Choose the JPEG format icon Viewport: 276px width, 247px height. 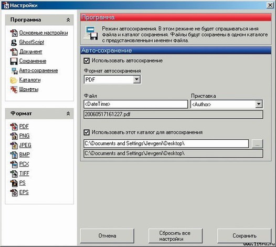[14, 146]
